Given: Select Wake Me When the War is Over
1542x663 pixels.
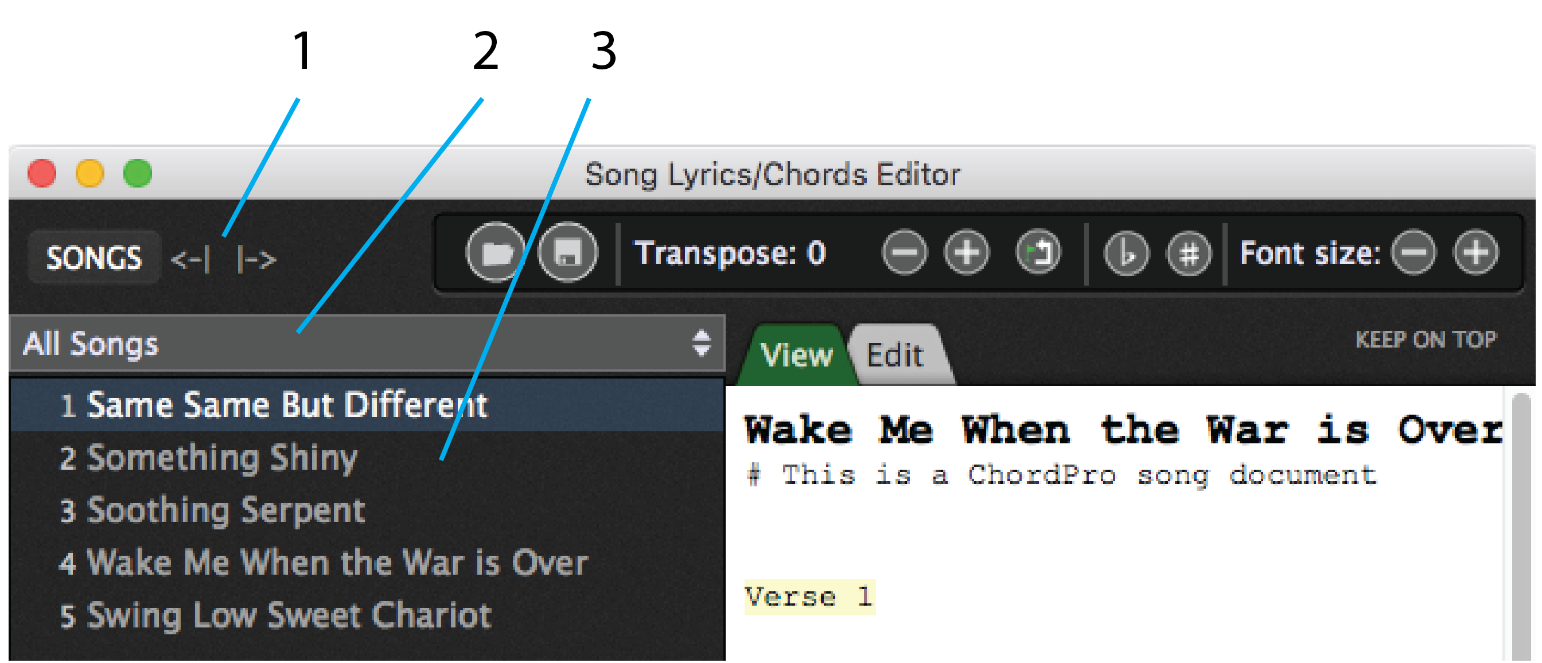Looking at the screenshot, I should click(x=367, y=563).
